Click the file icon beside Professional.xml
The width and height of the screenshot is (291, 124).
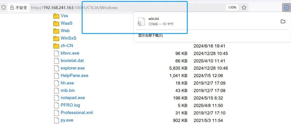56,113
